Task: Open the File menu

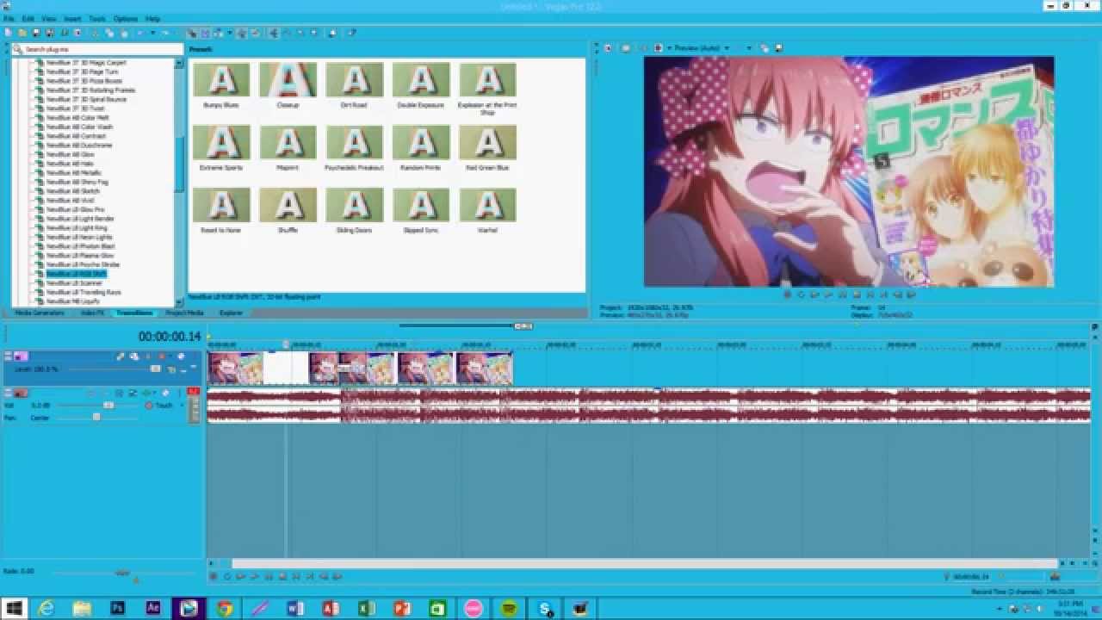Action: (x=8, y=18)
